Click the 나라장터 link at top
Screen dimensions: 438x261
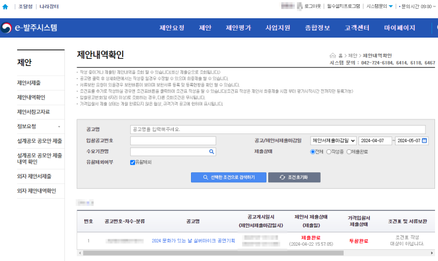click(x=49, y=6)
